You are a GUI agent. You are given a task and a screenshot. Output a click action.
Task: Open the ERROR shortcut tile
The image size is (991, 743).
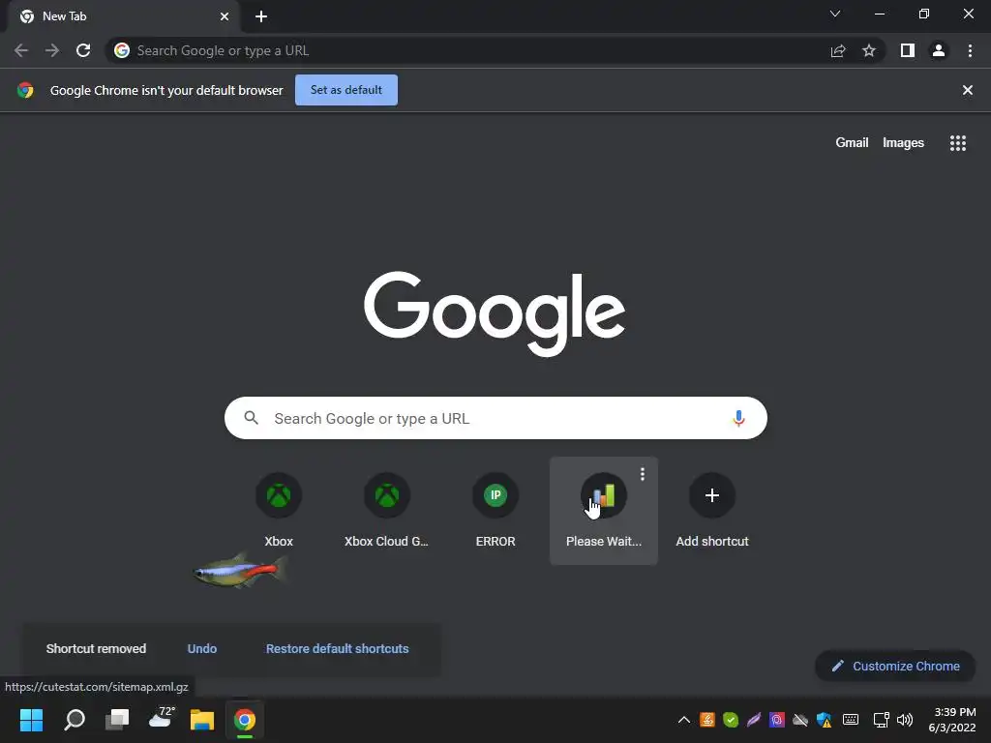point(495,511)
